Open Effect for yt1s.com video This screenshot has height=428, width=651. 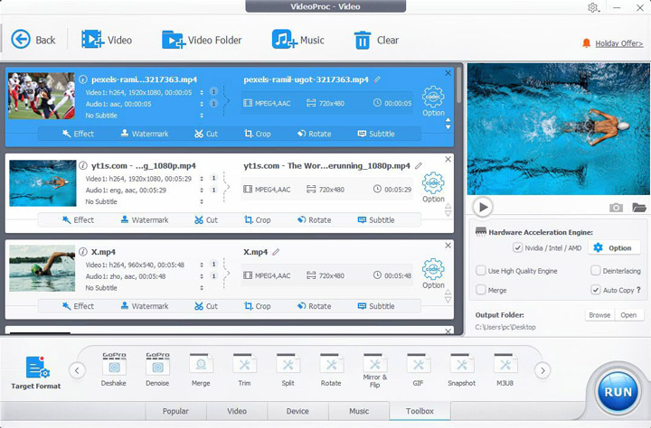pos(78,219)
